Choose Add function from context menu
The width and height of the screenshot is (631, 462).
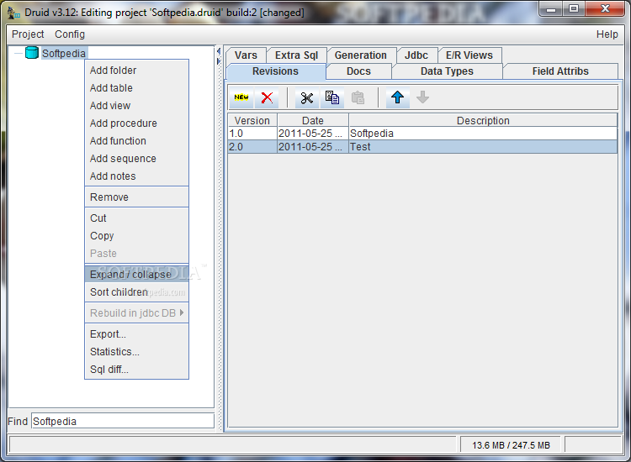pyautogui.click(x=137, y=141)
